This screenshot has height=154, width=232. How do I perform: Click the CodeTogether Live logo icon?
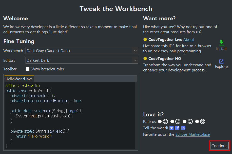(x=145, y=39)
